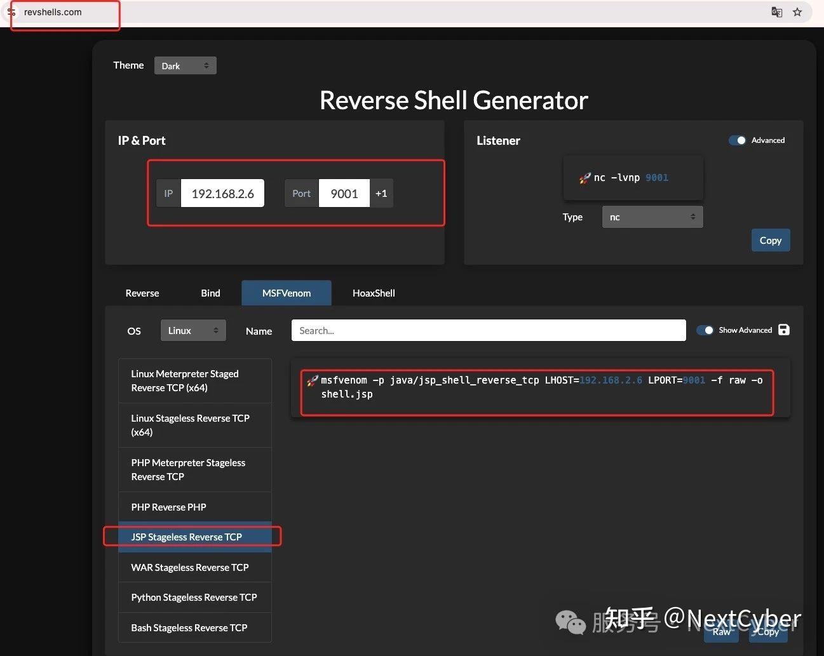Screen dimensions: 824x656
Task: Click the Port number input field
Action: [x=344, y=193]
